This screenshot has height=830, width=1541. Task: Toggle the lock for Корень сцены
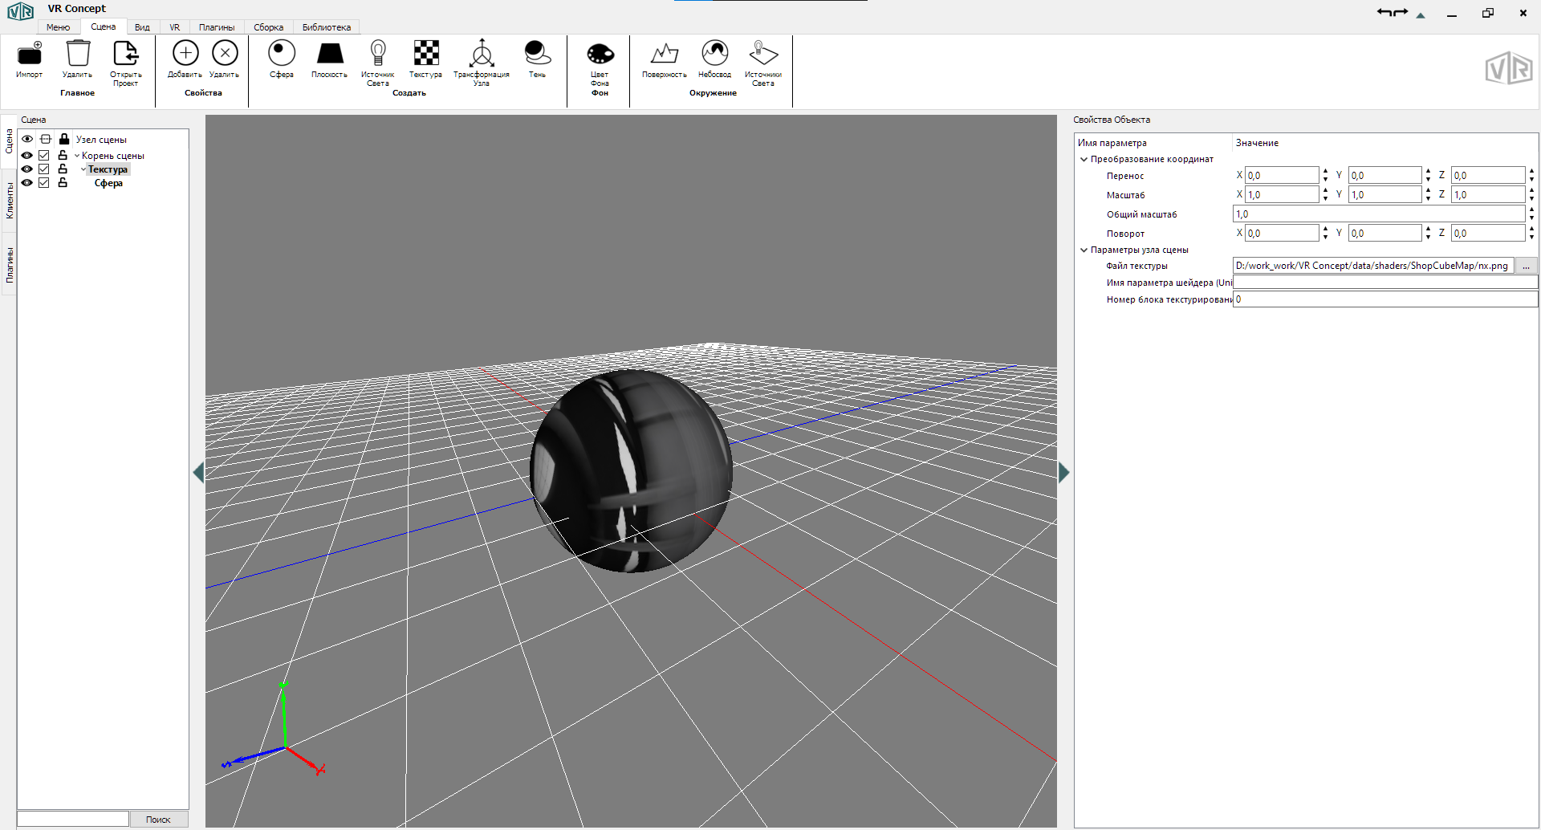(63, 155)
